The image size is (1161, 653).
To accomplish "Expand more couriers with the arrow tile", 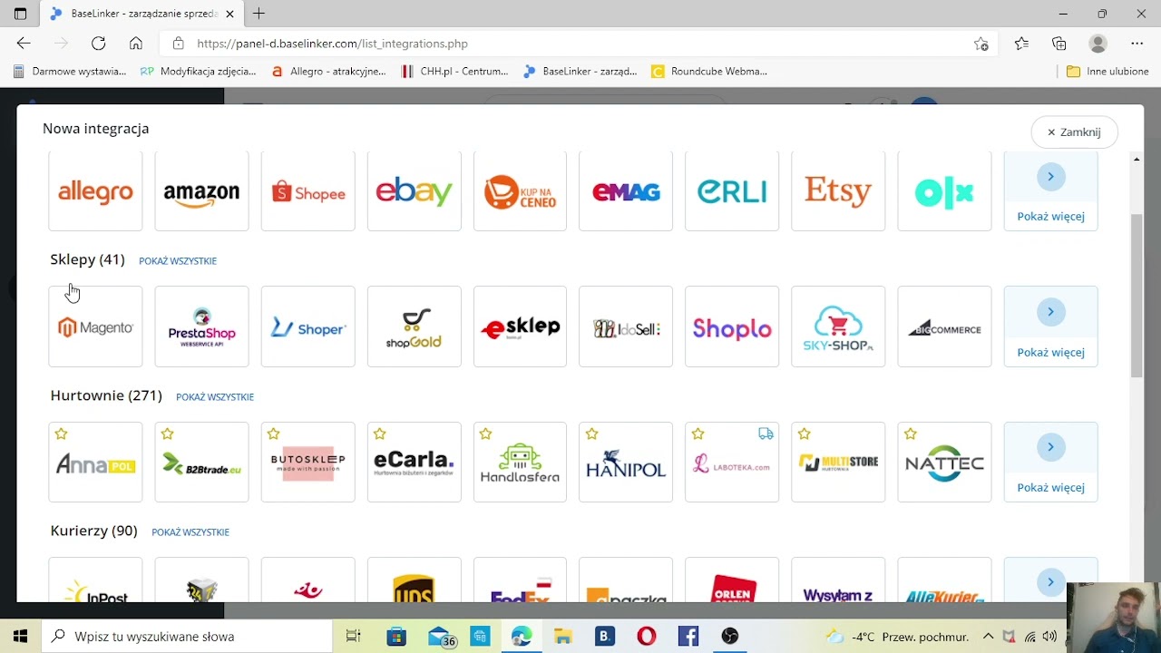I will click(1050, 580).
